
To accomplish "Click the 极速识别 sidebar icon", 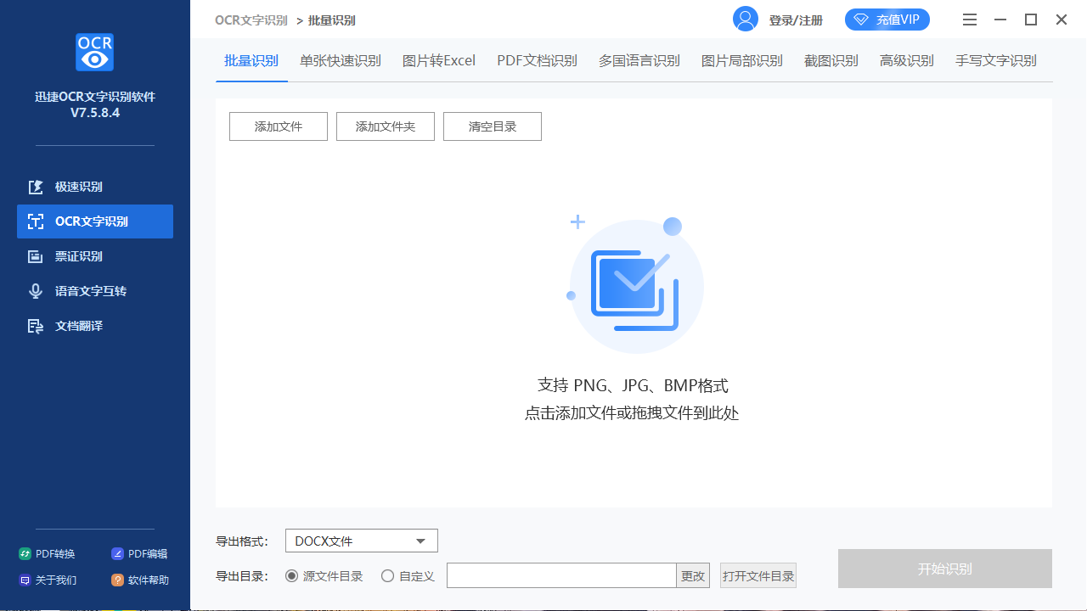I will click(x=36, y=187).
